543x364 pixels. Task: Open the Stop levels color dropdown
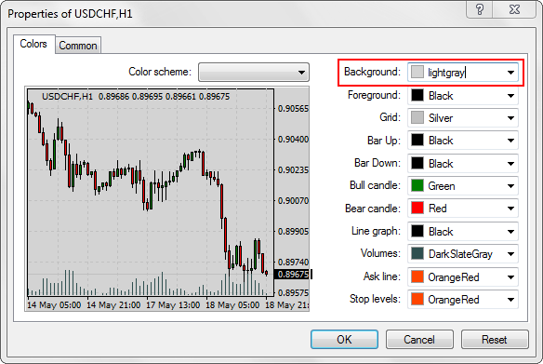point(463,299)
